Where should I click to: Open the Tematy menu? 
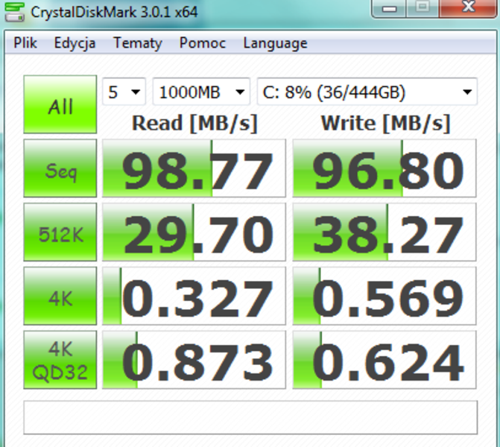coord(138,43)
